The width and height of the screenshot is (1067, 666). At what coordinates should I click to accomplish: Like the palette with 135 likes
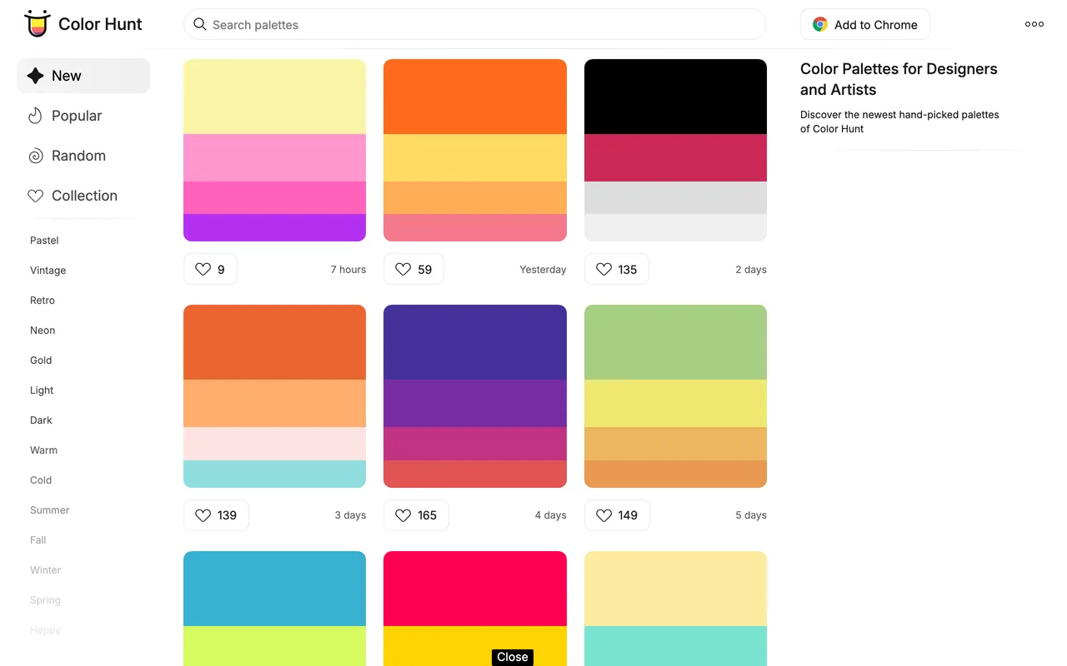click(x=617, y=269)
